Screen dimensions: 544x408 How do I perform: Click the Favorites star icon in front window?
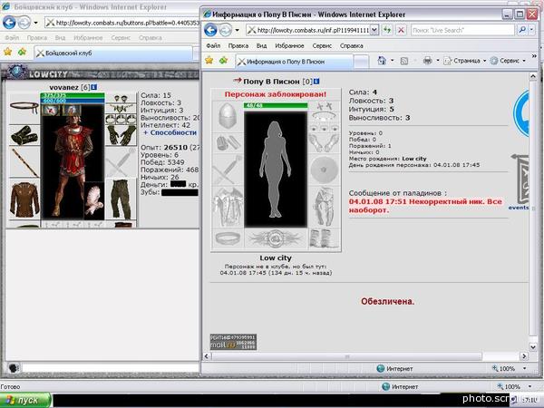[209, 61]
